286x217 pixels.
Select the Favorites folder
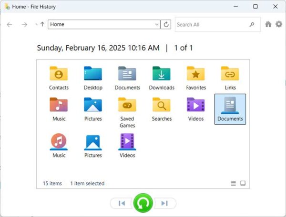(196, 78)
